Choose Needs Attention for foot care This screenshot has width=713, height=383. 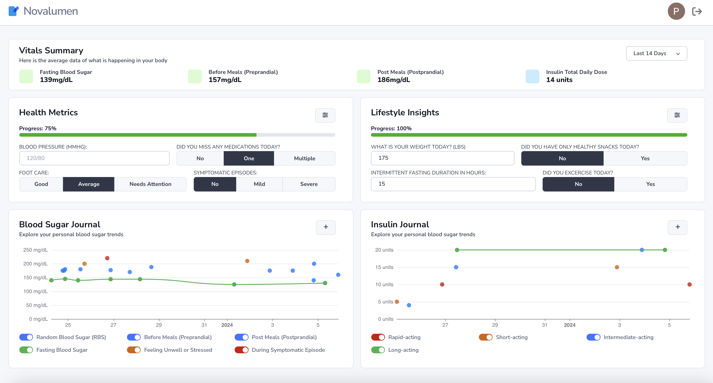(x=150, y=184)
